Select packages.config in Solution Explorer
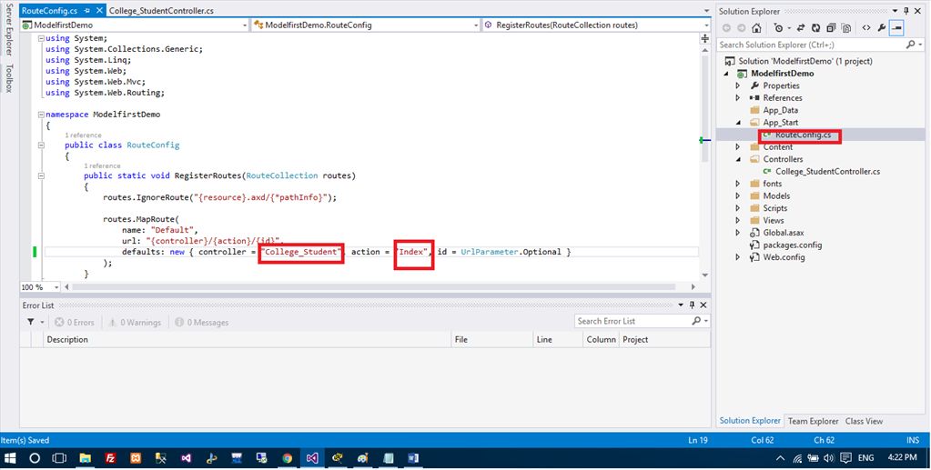Image resolution: width=931 pixels, height=470 pixels. tap(793, 245)
